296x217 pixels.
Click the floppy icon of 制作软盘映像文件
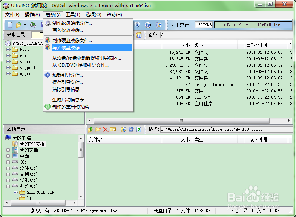point(48,23)
